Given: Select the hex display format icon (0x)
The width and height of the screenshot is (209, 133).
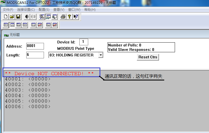Looking at the screenshot, I should pyautogui.click(x=25, y=25).
